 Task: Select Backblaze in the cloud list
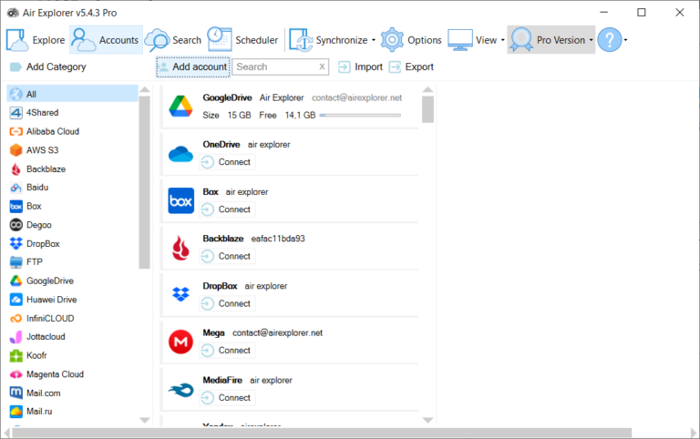click(46, 168)
